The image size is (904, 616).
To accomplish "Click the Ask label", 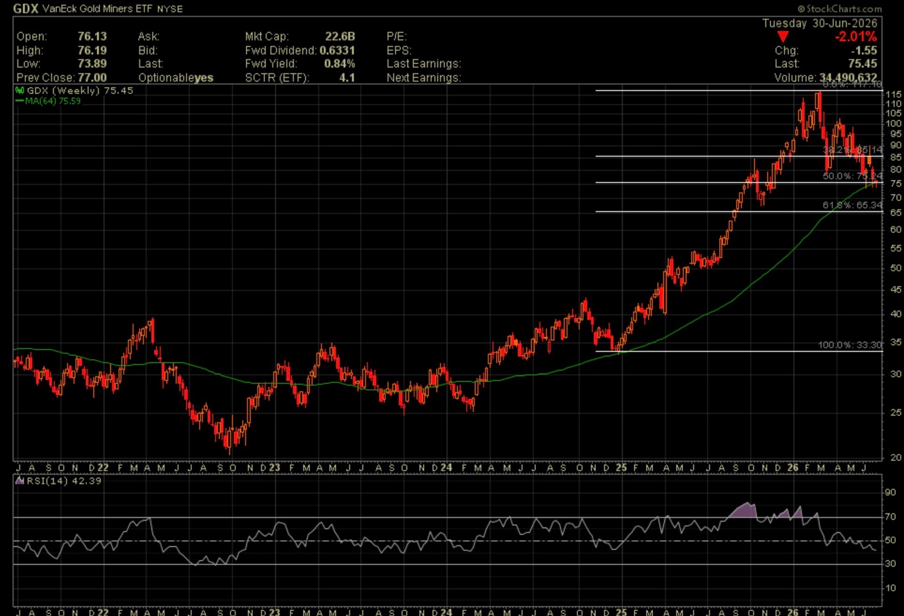I will [149, 36].
